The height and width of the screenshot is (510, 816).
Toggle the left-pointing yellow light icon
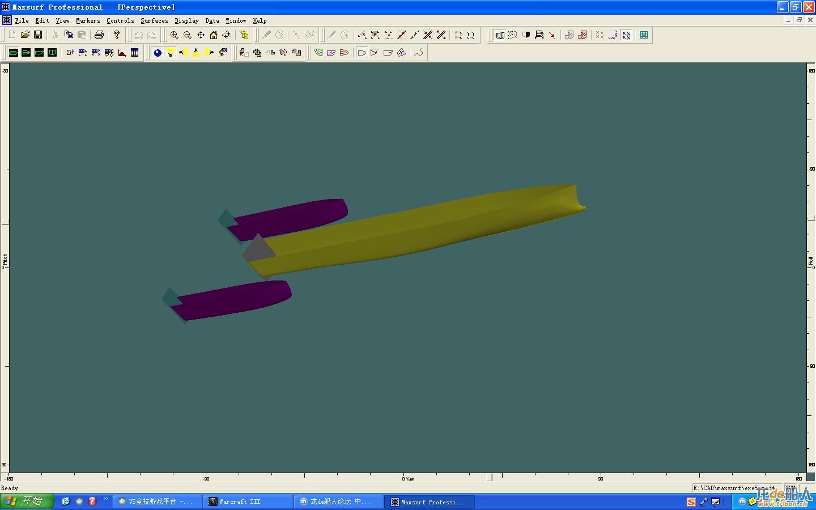pyautogui.click(x=183, y=52)
